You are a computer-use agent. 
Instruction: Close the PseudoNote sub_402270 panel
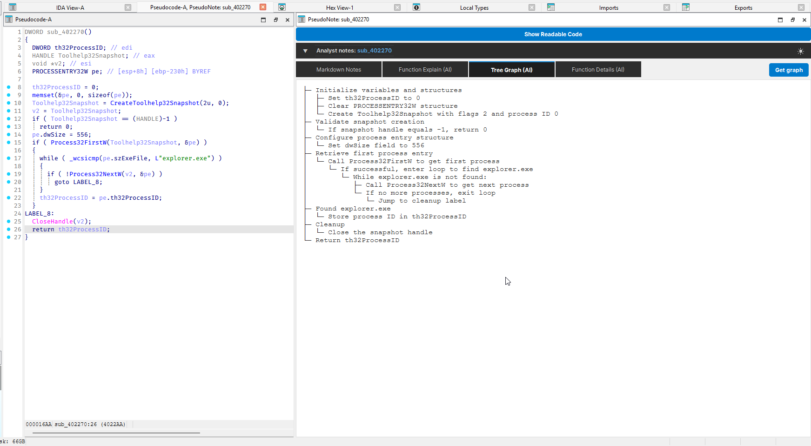pyautogui.click(x=804, y=20)
